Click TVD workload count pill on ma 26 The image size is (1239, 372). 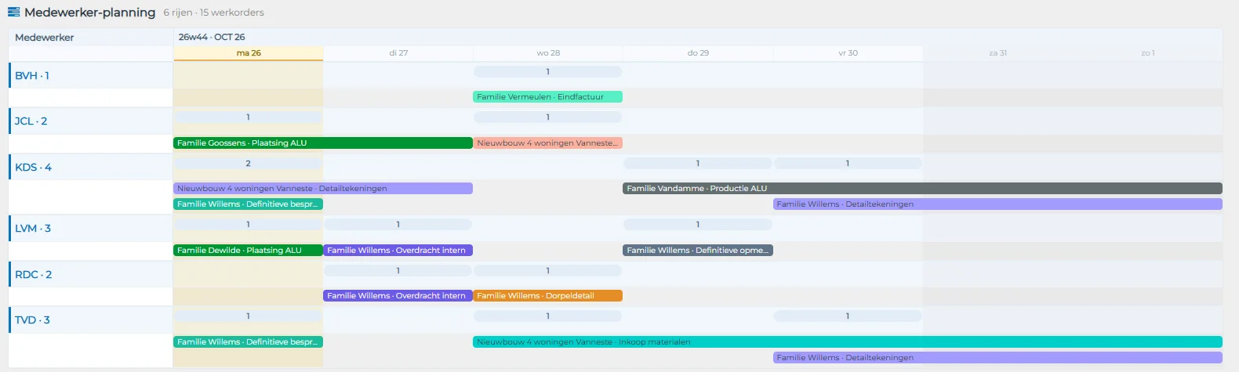[x=248, y=316]
